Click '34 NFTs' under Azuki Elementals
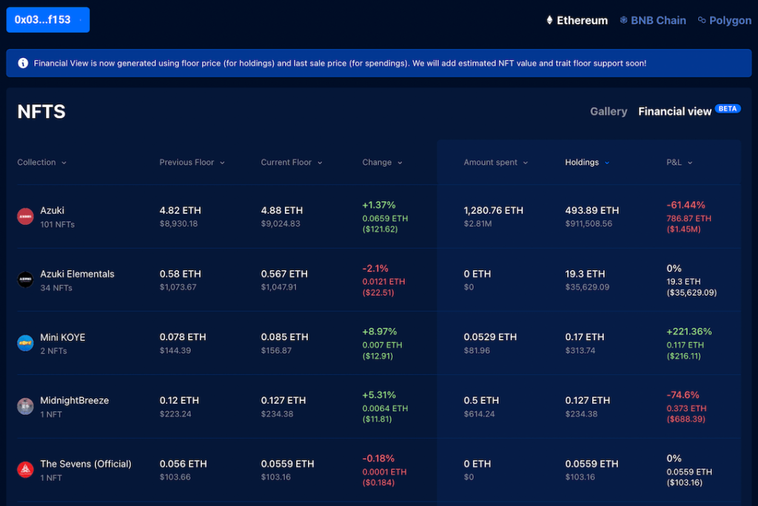Viewport: 758px width, 506px height. pyautogui.click(x=56, y=288)
